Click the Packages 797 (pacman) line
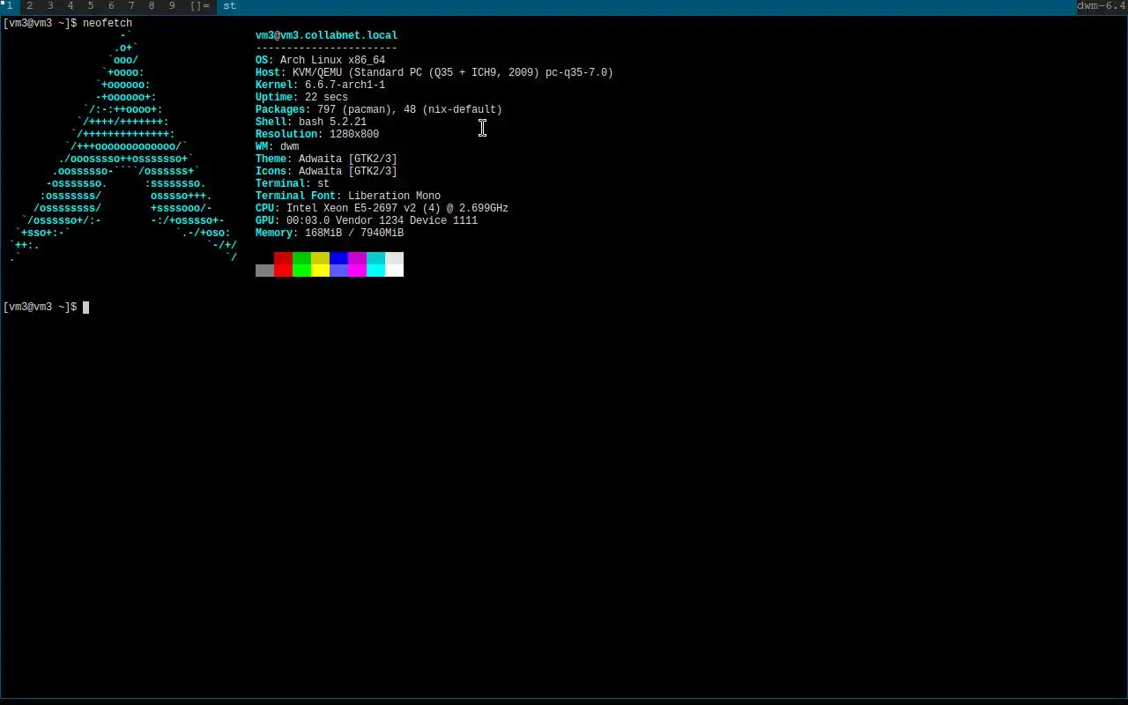 379,109
